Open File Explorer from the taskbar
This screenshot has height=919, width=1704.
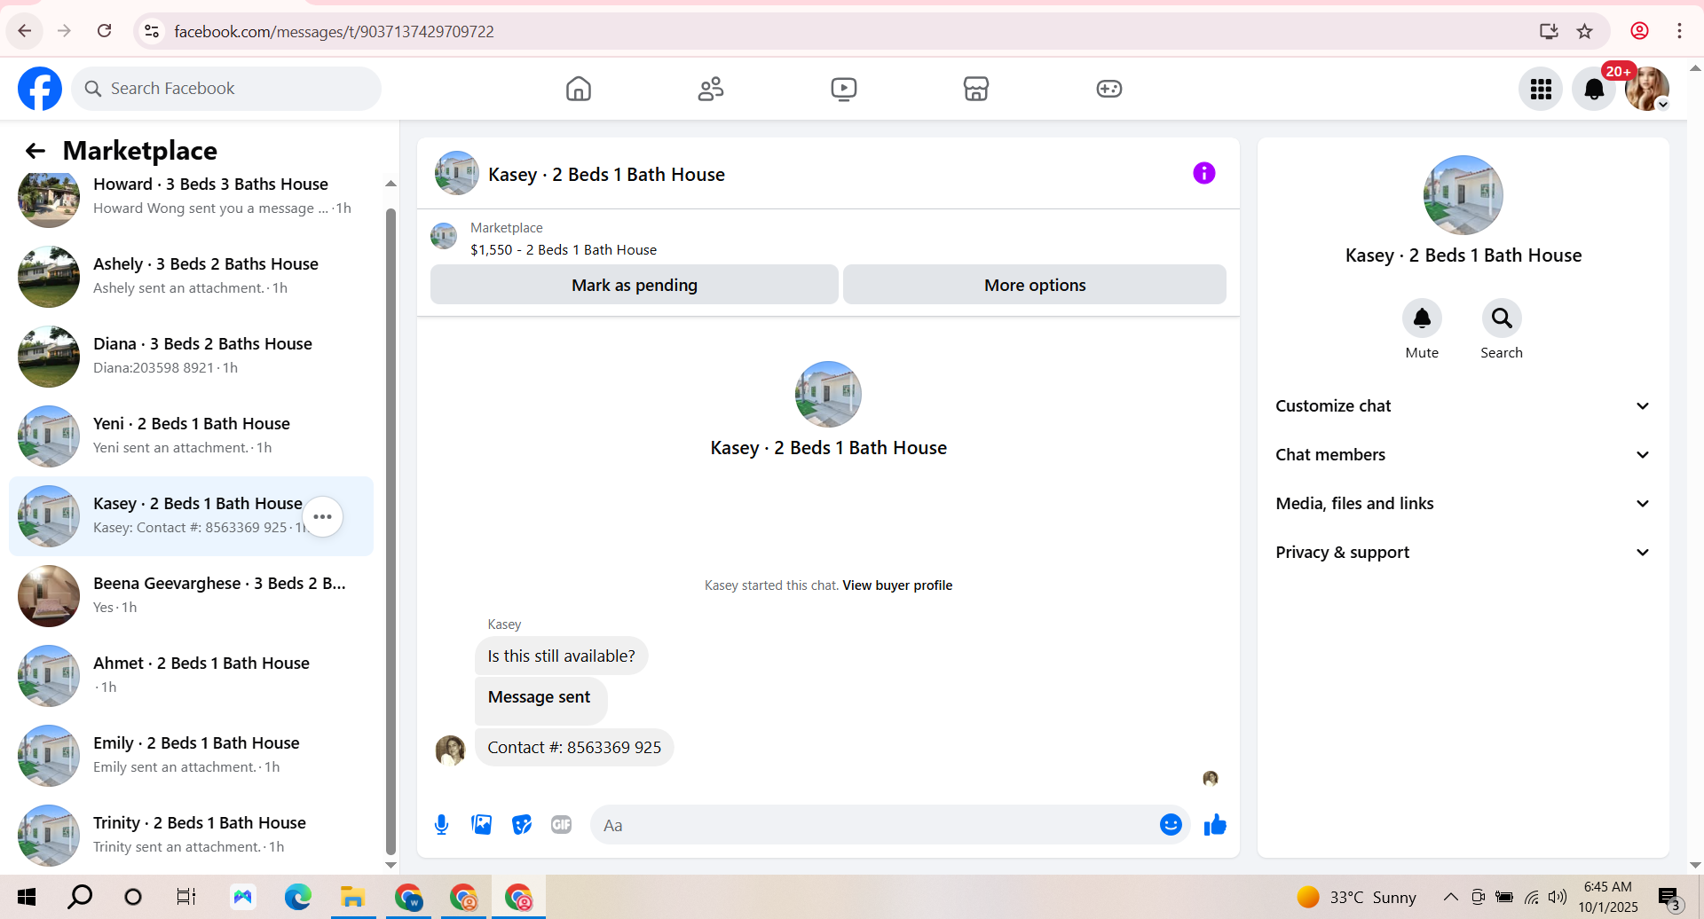(352, 897)
